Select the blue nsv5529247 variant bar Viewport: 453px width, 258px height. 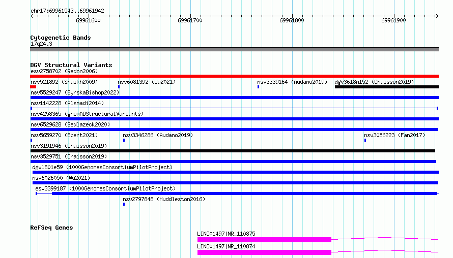tap(234, 98)
